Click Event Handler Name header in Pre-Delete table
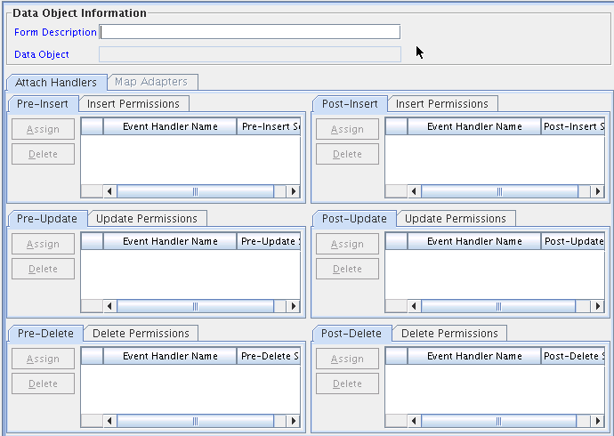The width and height of the screenshot is (614, 436). click(170, 356)
